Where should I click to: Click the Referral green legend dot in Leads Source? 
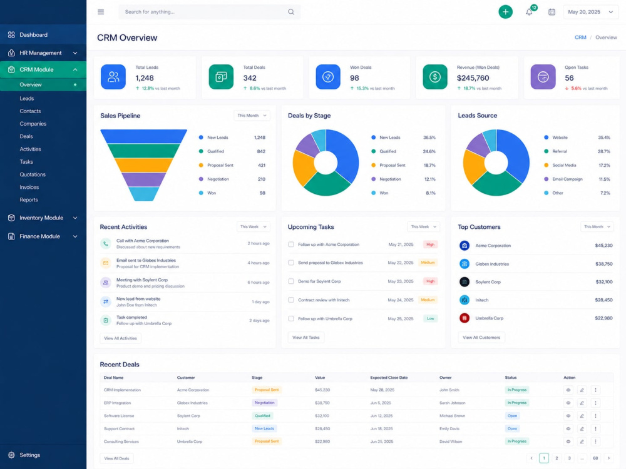546,151
